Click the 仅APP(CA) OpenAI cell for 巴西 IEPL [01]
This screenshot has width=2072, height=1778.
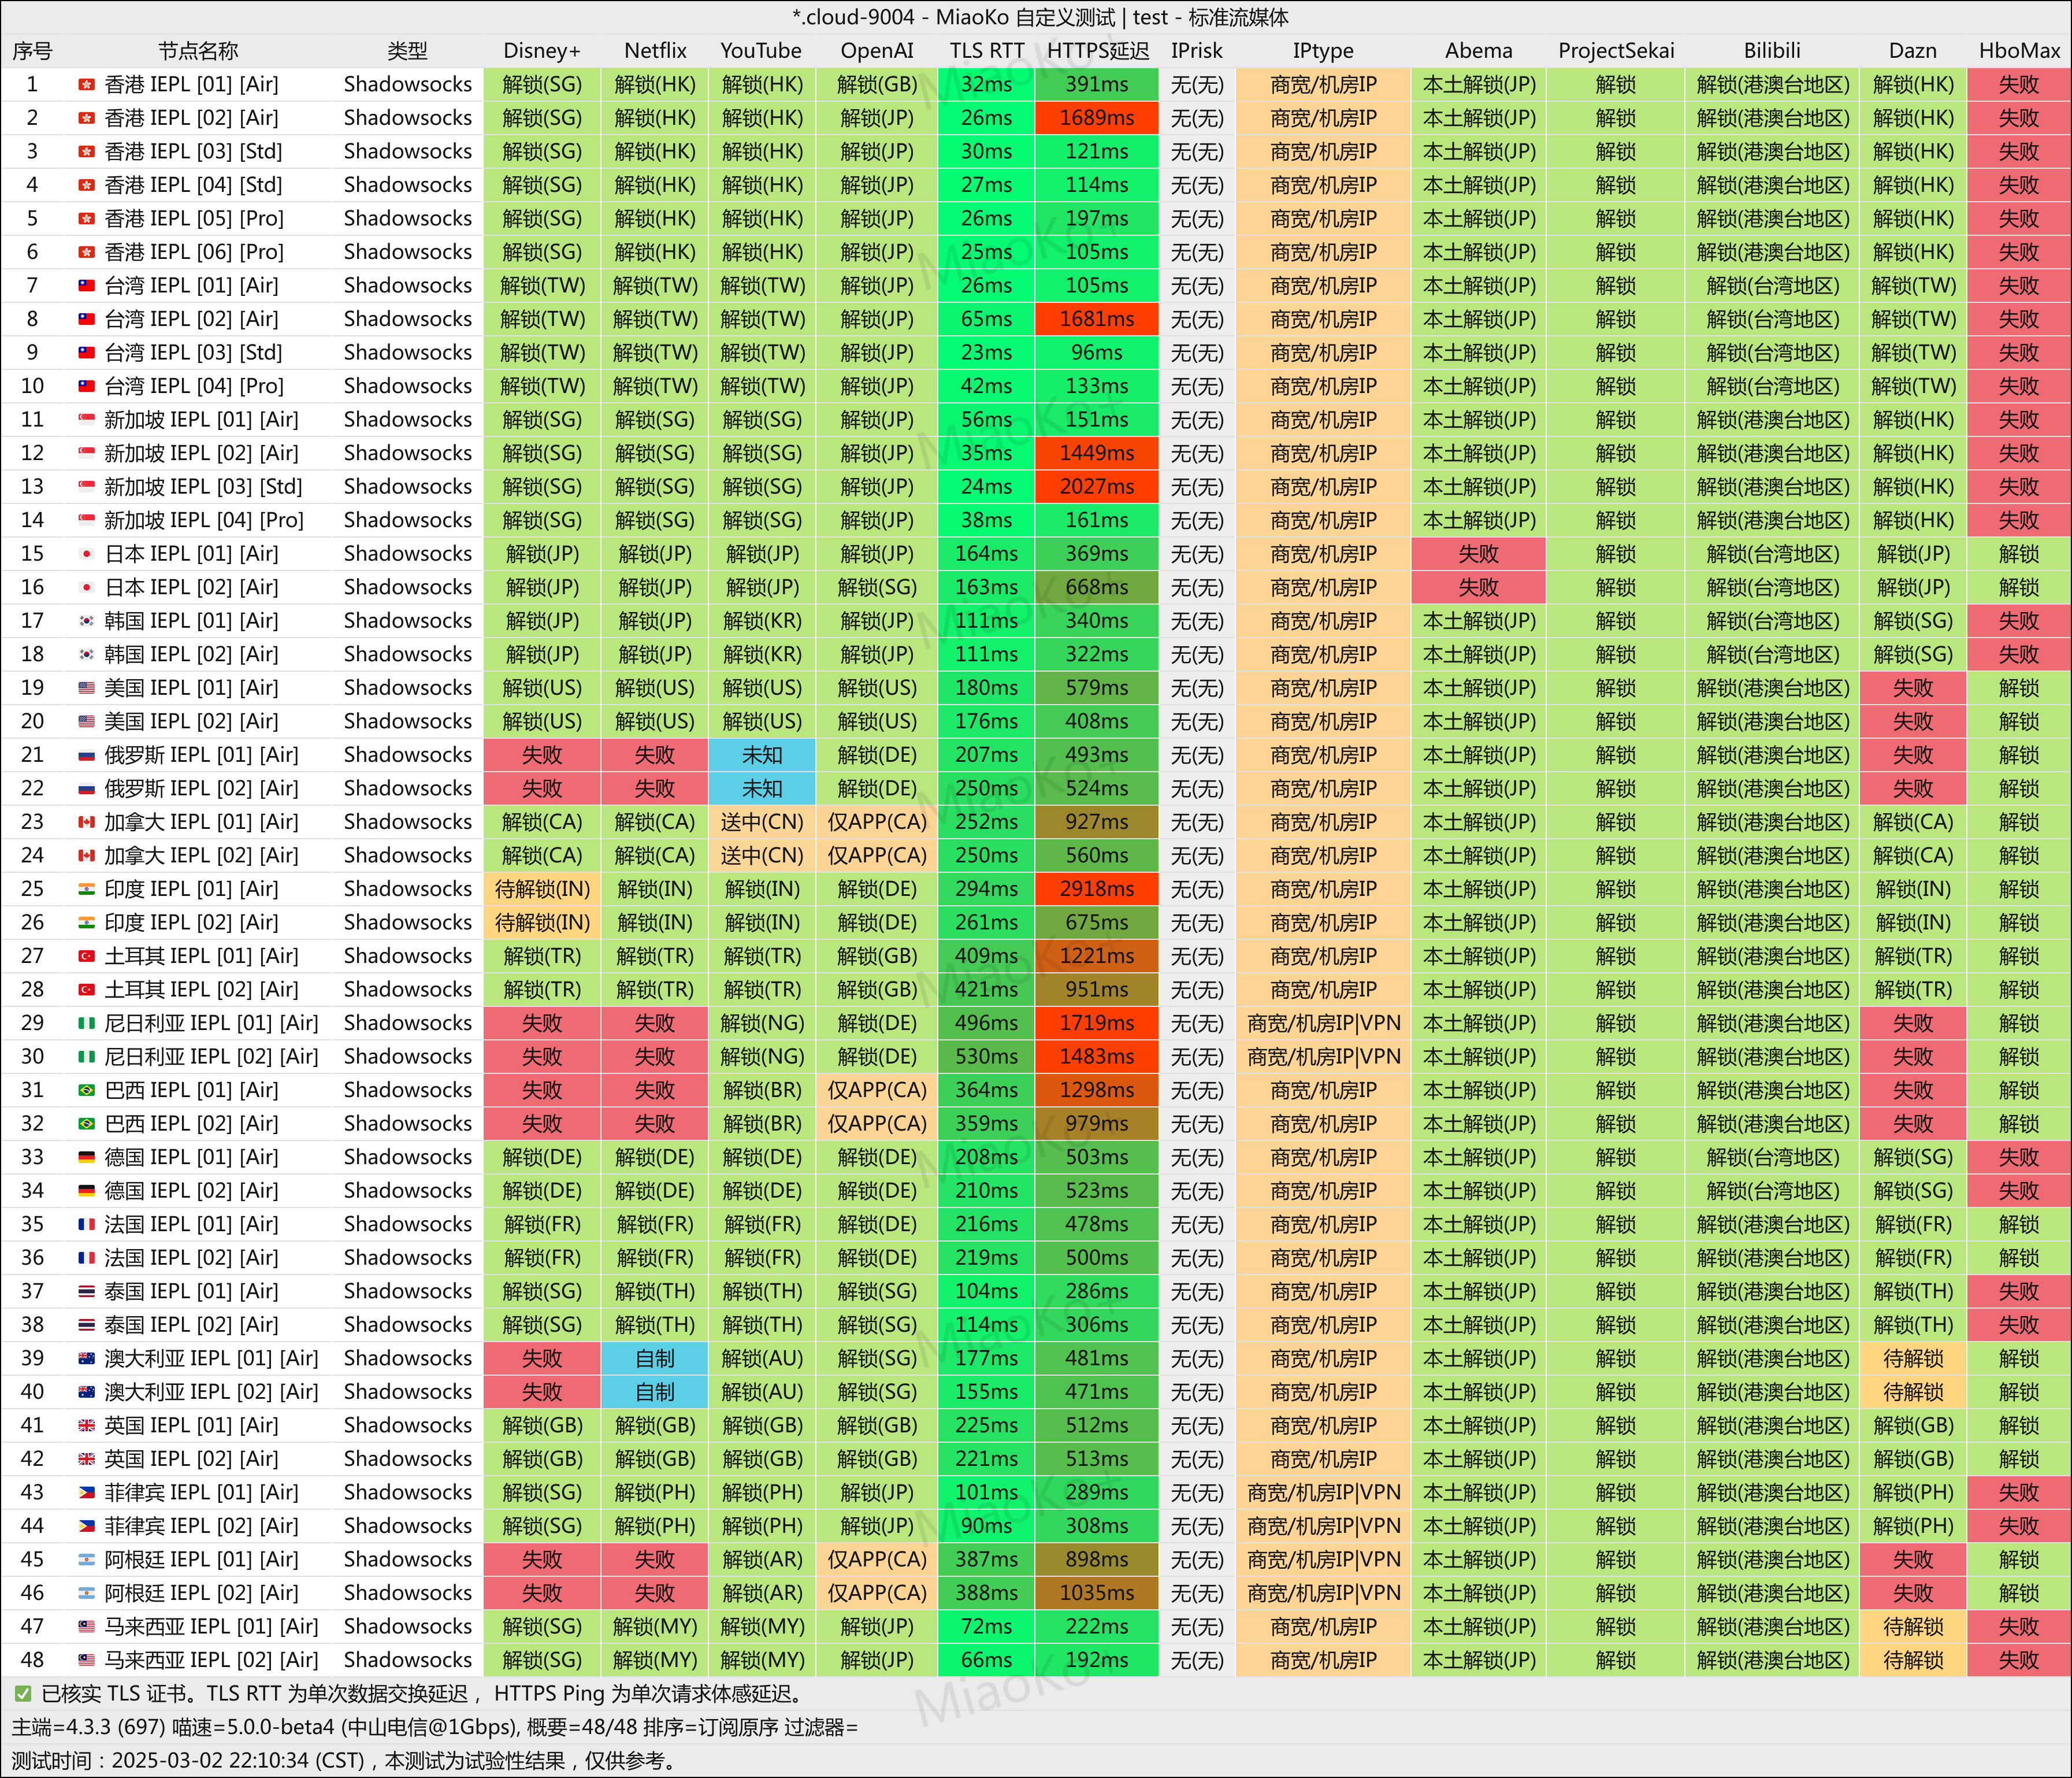point(877,1091)
